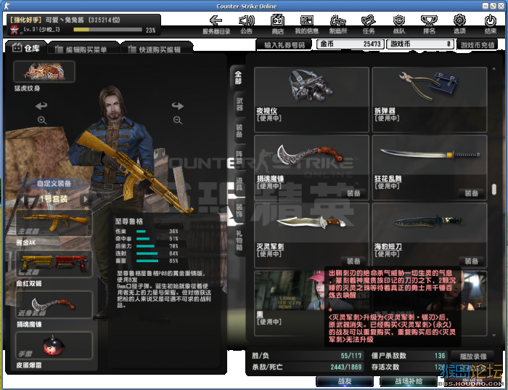Click the 播放录像 replay button
The height and width of the screenshot is (390, 508).
pyautogui.click(x=473, y=357)
